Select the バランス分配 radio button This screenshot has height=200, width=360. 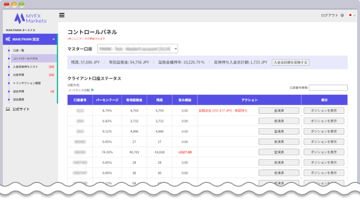coord(70,90)
